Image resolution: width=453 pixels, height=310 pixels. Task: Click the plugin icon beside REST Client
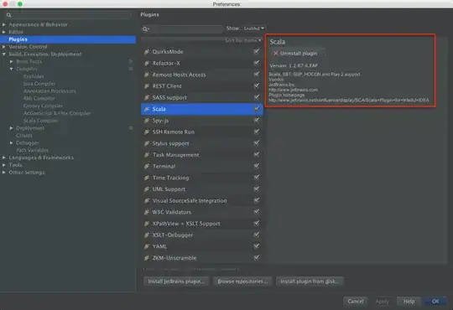coord(147,86)
